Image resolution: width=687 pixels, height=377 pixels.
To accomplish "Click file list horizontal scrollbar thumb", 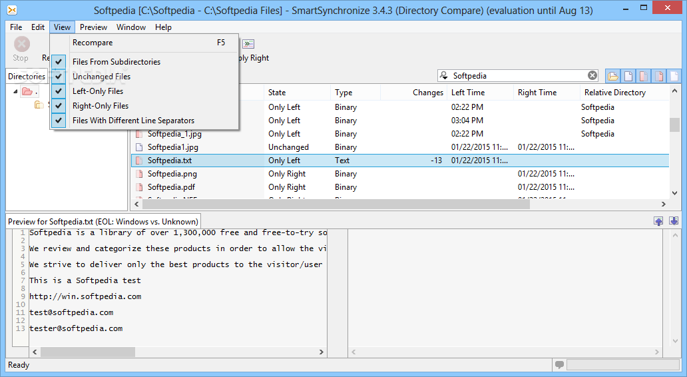I will pyautogui.click(x=335, y=204).
